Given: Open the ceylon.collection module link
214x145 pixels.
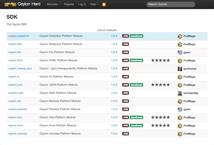Looking at the screenshot, I should click(x=19, y=36).
